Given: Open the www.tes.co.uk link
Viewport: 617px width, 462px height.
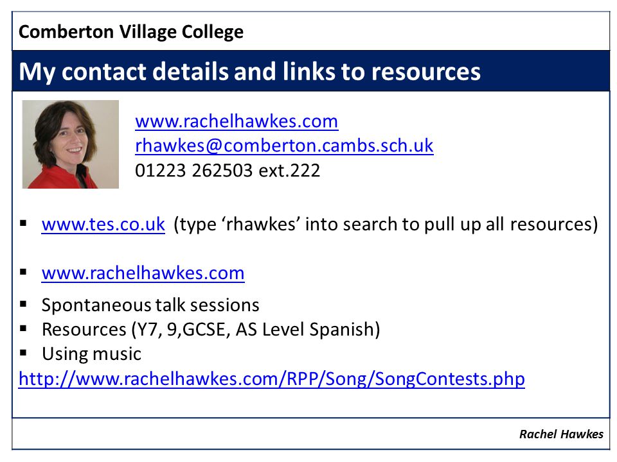Looking at the screenshot, I should click(x=103, y=225).
